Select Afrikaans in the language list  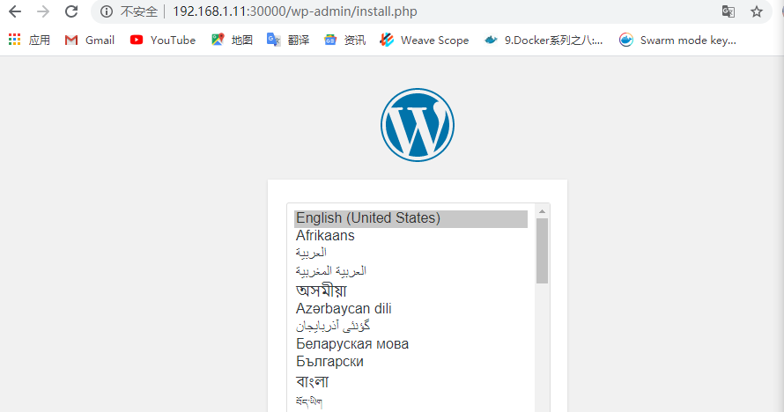410,236
